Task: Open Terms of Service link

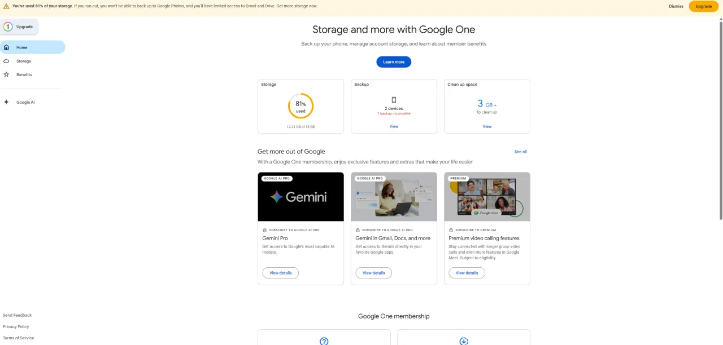Action: pos(18,338)
